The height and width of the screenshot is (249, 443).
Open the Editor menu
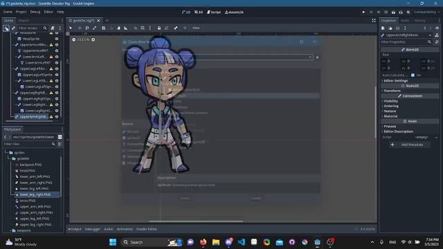coord(48,12)
